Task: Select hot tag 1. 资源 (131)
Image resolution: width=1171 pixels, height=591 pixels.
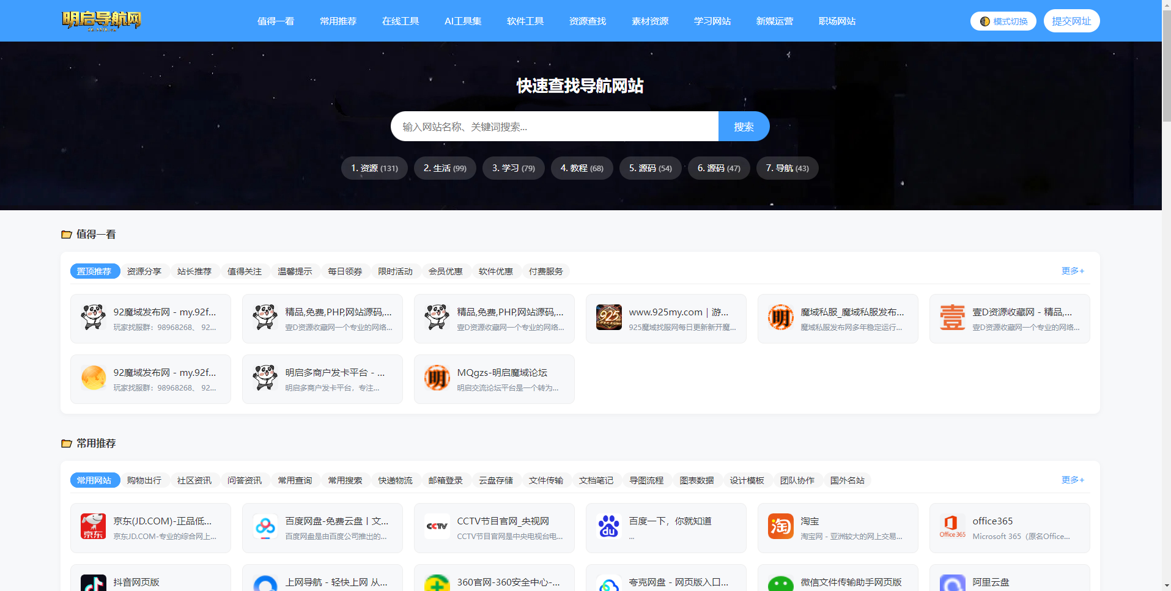Action: tap(374, 168)
